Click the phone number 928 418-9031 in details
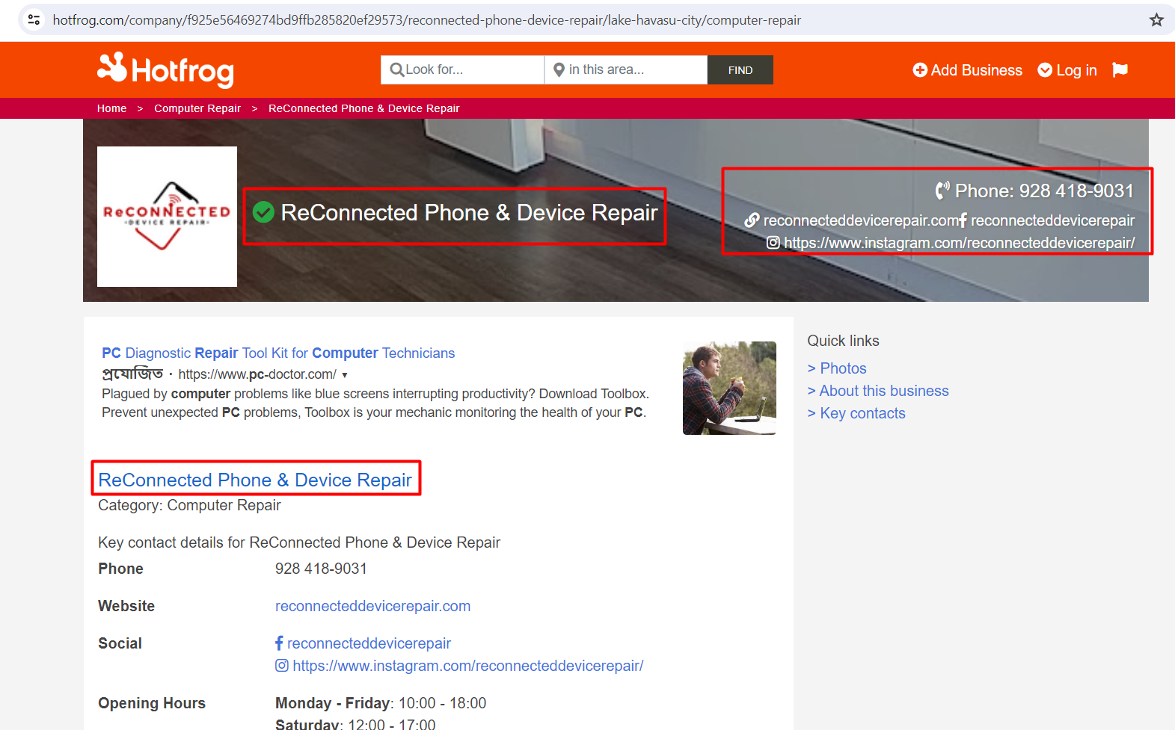The height and width of the screenshot is (730, 1175). point(321,569)
